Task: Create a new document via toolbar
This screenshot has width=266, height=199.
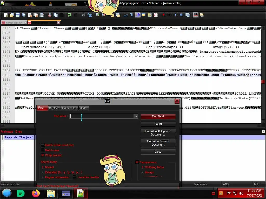Action: [6, 15]
